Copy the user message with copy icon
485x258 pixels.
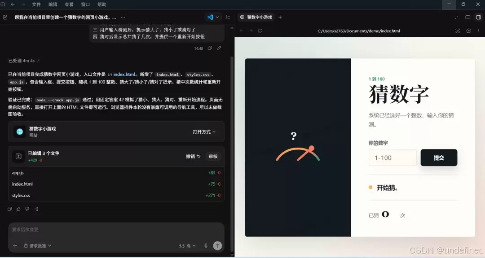pos(210,48)
